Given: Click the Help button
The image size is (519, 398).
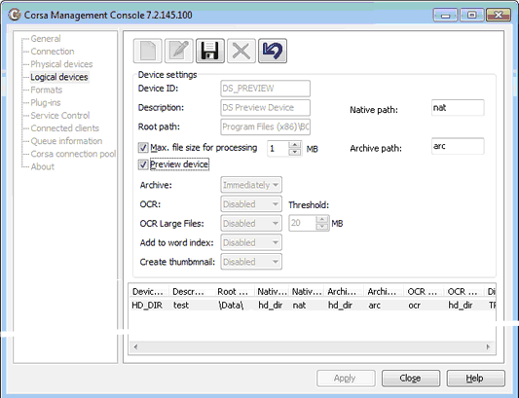Looking at the screenshot, I should [x=475, y=379].
